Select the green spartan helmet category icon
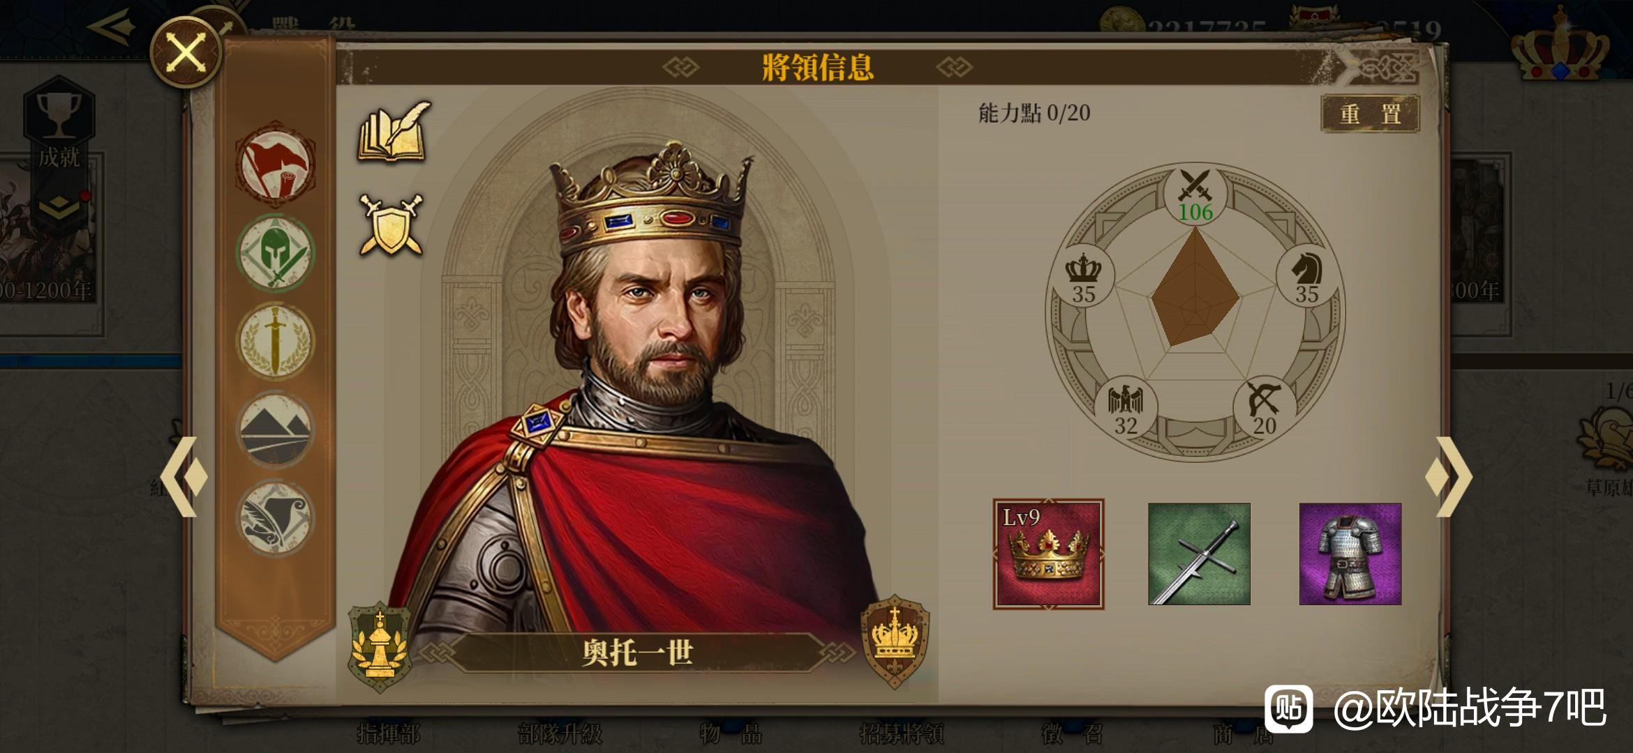This screenshot has width=1633, height=753. pyautogui.click(x=276, y=252)
